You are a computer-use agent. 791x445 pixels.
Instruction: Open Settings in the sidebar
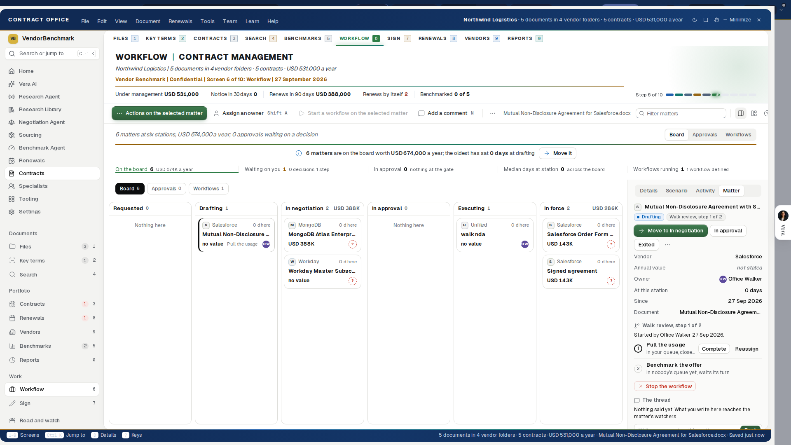click(x=52, y=211)
